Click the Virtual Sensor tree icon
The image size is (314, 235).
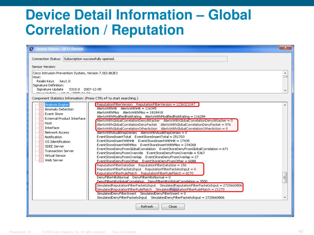pos(41,155)
